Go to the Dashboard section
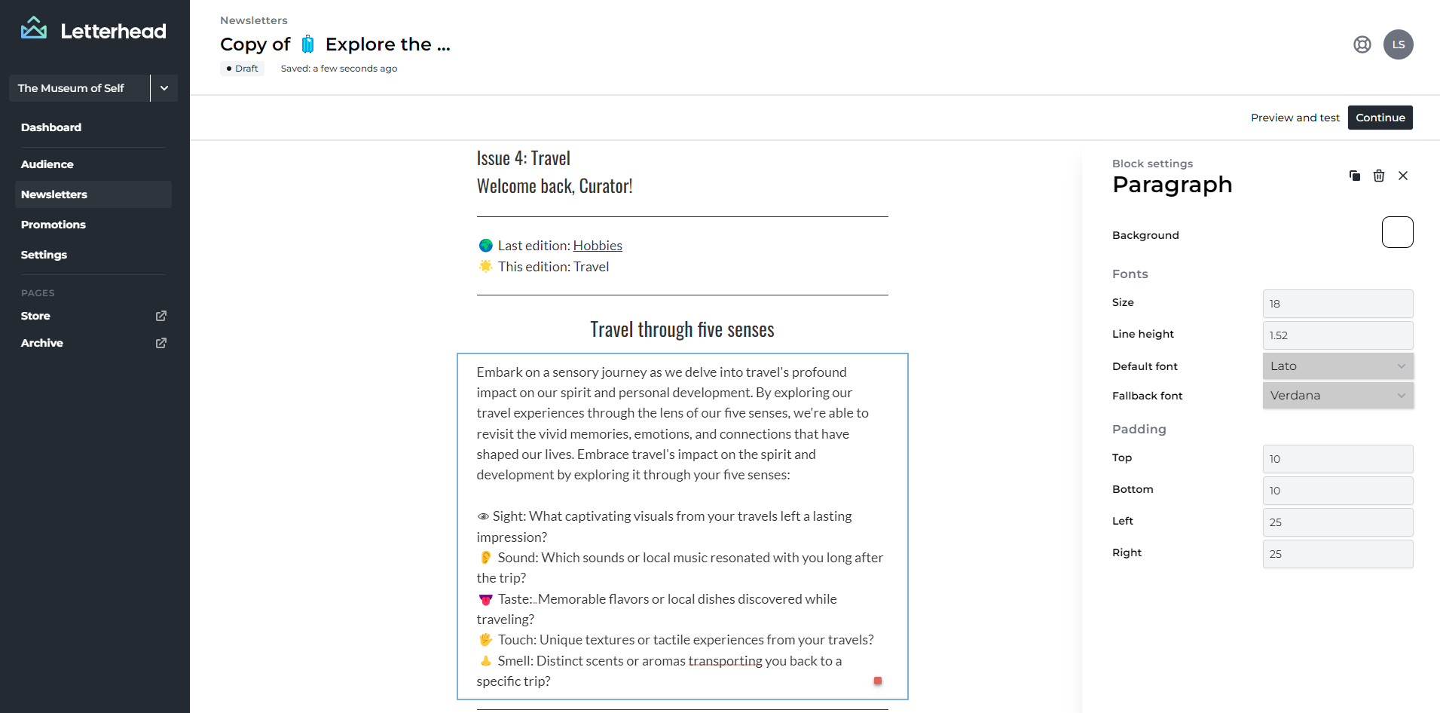Screen dimensions: 1440x713 [x=51, y=127]
